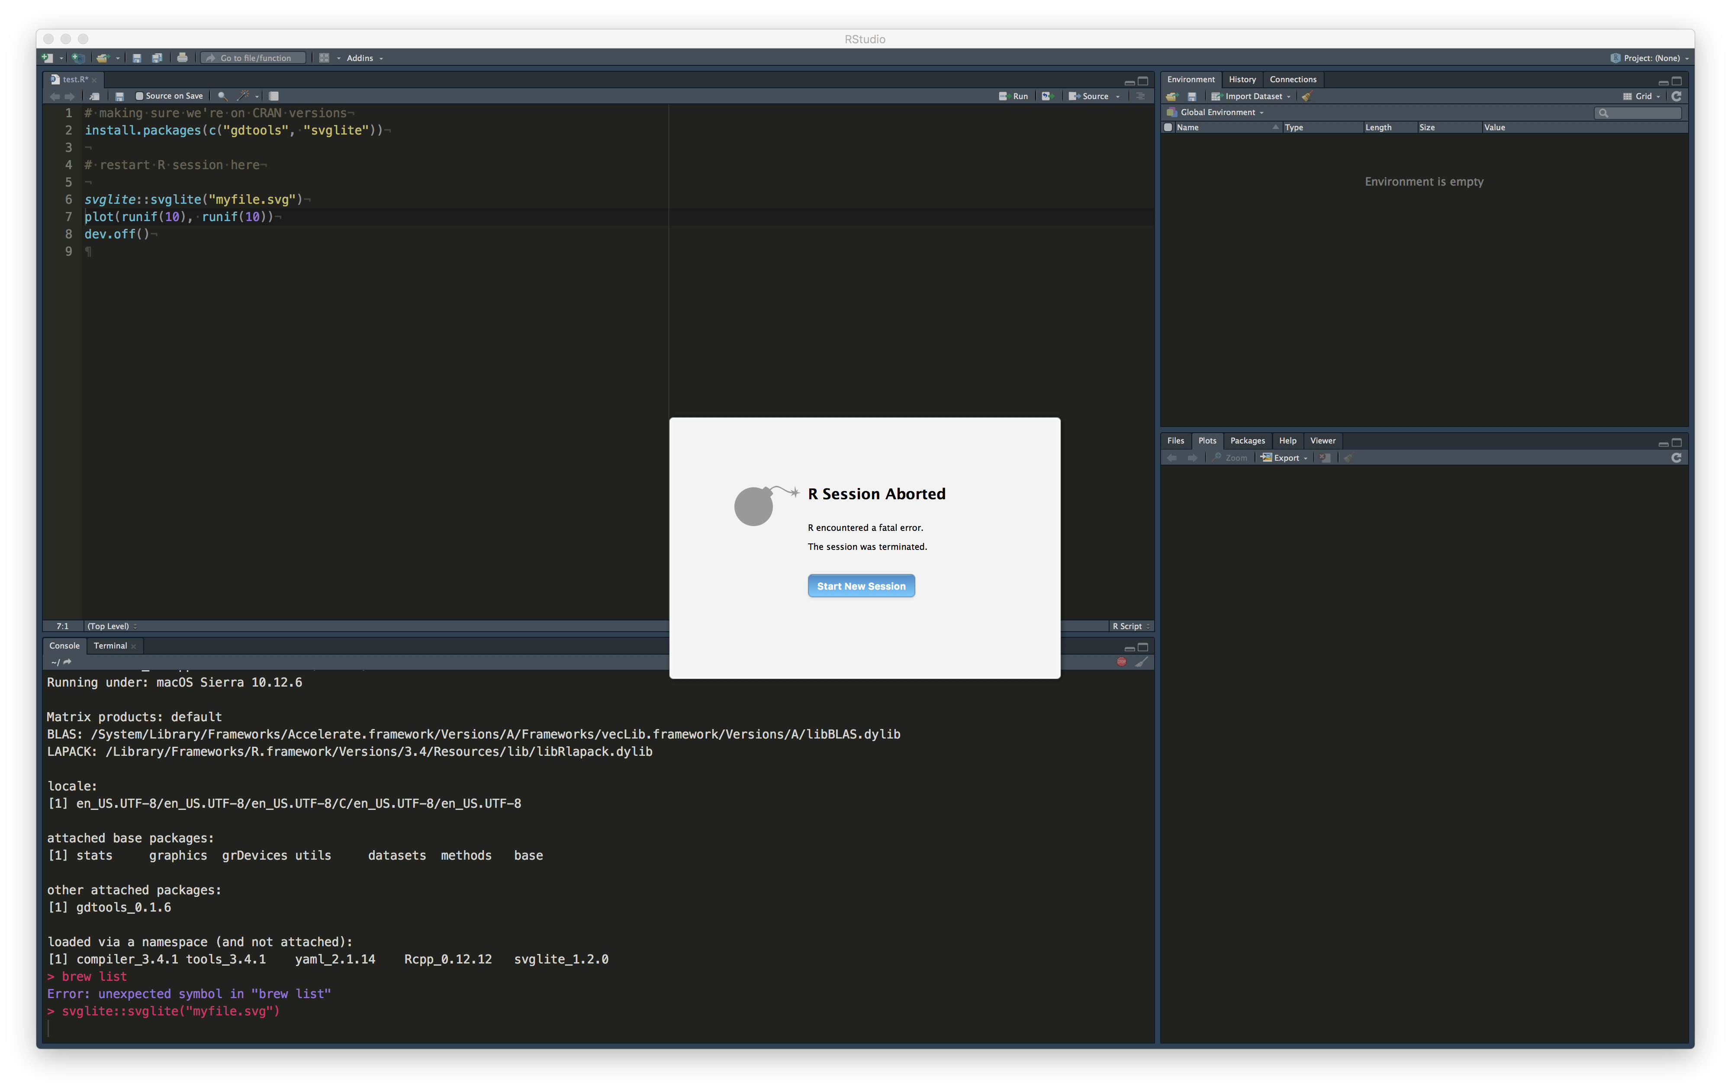The height and width of the screenshot is (1092, 1731).
Task: Open the Global Environment dropdown
Action: click(1219, 112)
